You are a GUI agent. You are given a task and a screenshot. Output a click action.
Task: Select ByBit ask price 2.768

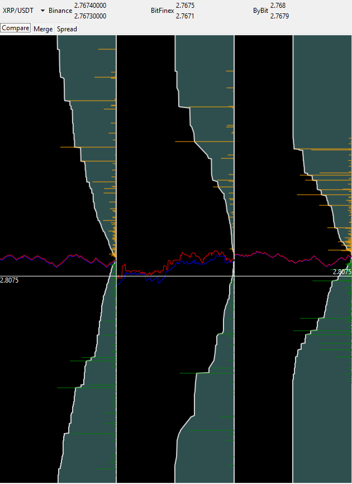coord(278,6)
